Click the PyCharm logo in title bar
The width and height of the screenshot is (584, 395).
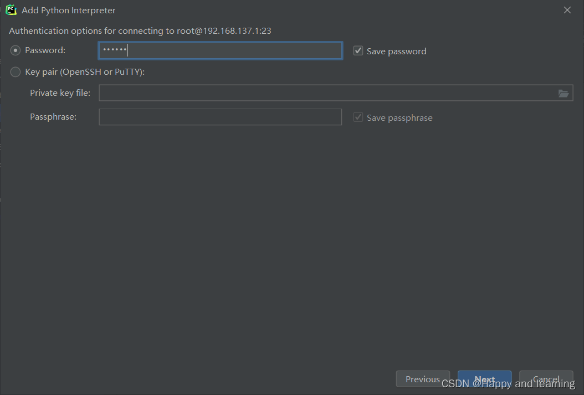pos(11,10)
